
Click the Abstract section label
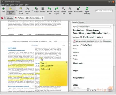point(78,63)
